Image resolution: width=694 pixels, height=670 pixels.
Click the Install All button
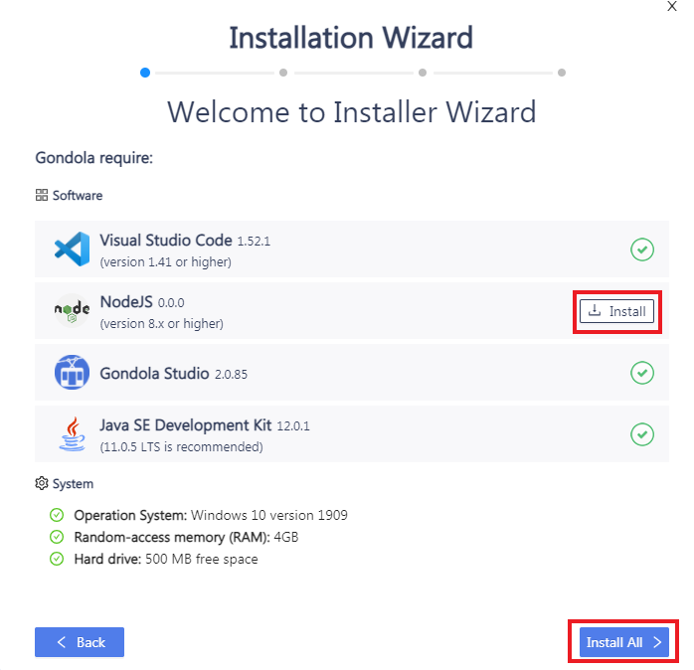click(x=624, y=642)
